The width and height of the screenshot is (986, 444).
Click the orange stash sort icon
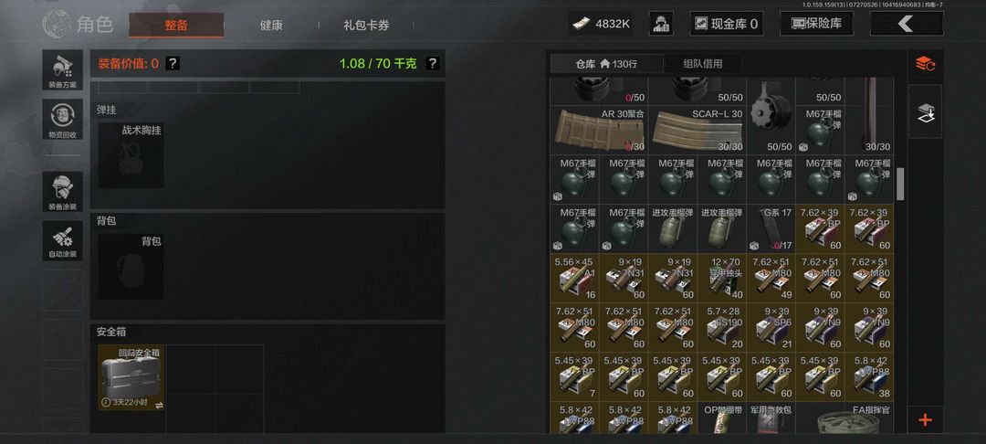click(925, 64)
